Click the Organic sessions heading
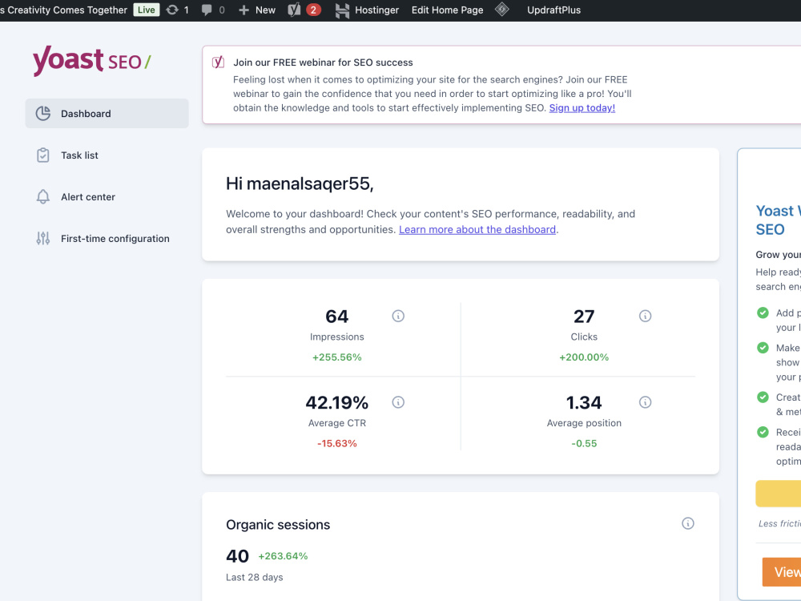Screen dimensions: 801x601 click(x=278, y=525)
